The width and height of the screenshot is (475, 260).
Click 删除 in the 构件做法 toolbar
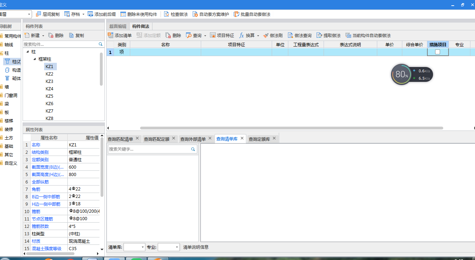point(173,35)
